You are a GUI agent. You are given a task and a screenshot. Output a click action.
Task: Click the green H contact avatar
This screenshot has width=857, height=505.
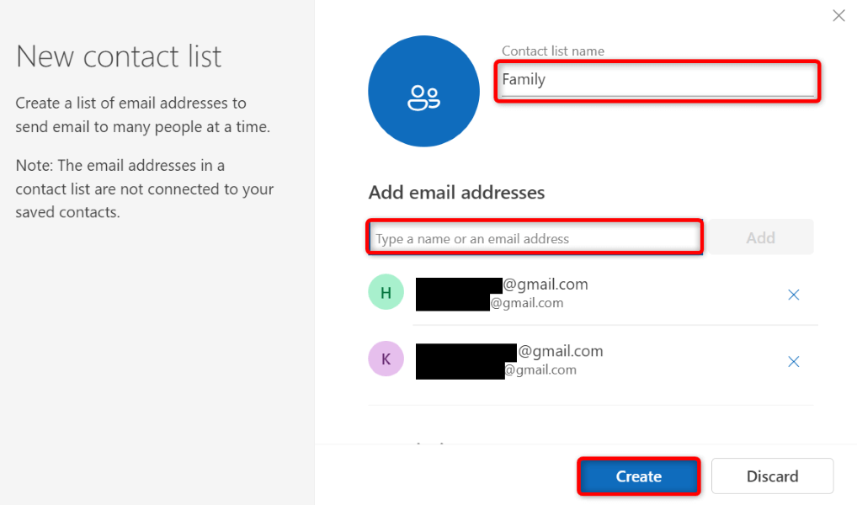[386, 293]
